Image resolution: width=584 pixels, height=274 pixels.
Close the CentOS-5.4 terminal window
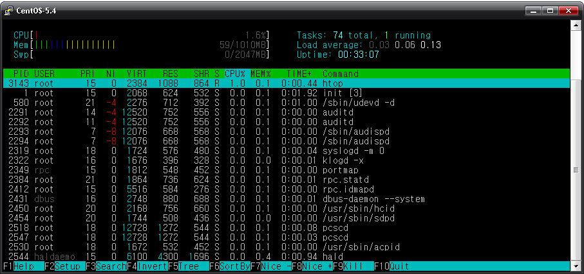point(569,11)
